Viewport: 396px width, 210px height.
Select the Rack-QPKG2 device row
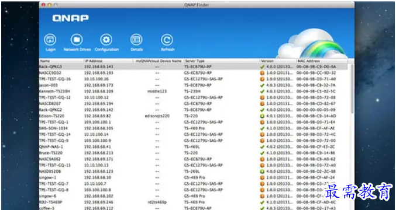pos(194,110)
